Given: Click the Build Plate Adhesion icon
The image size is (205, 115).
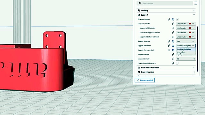Looking at the screenshot, I should pos(139,67).
